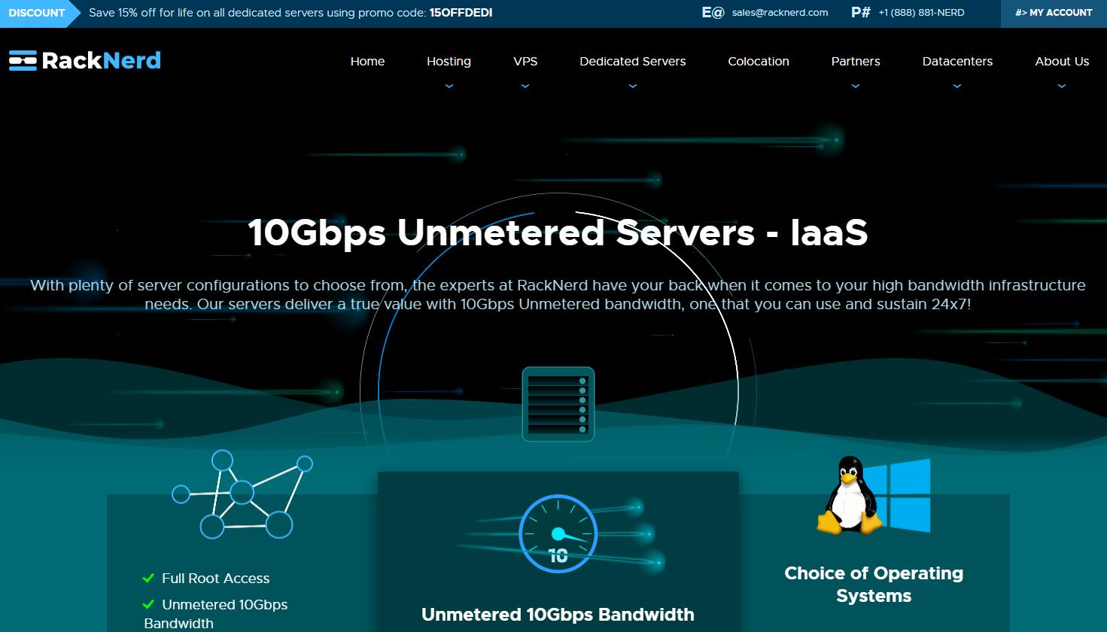This screenshot has width=1107, height=632.
Task: Open the Partners menu
Action: click(x=856, y=61)
